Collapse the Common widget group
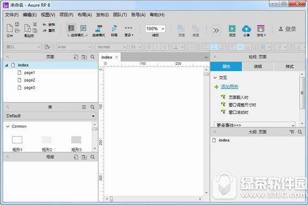Image resolution: width=308 pixels, height=205 pixels. (x=8, y=127)
